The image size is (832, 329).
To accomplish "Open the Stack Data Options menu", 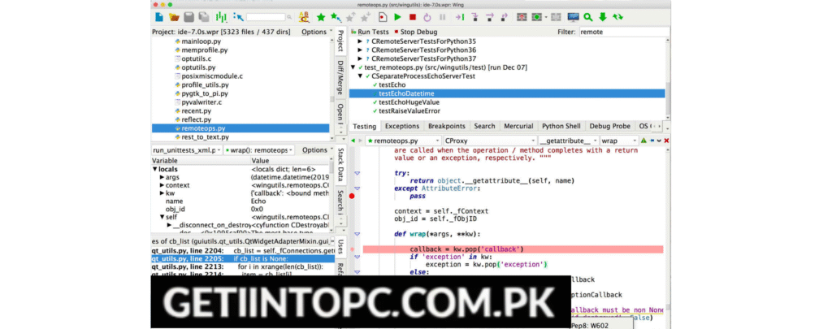I will [318, 150].
